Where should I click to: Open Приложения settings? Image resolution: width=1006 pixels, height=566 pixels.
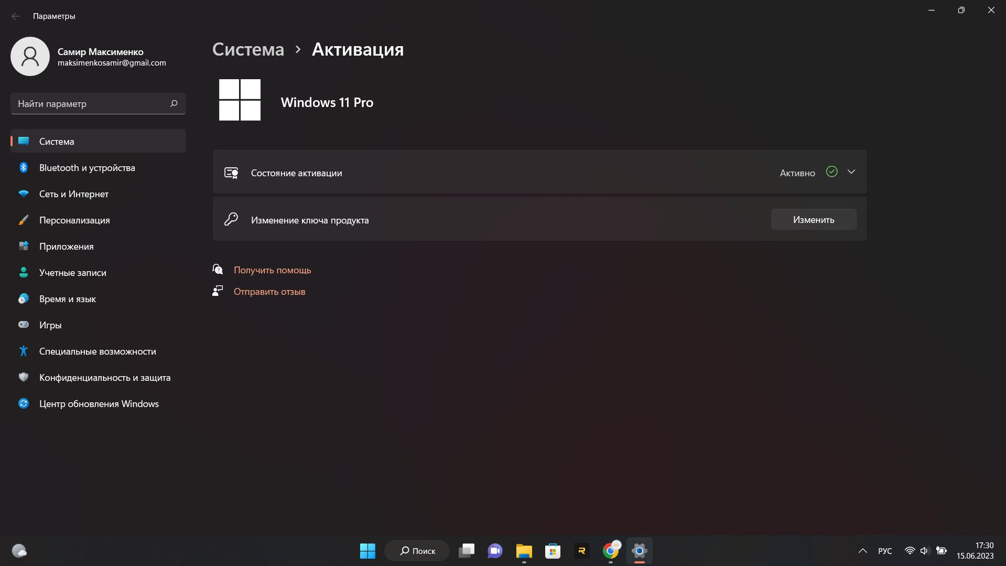point(98,246)
